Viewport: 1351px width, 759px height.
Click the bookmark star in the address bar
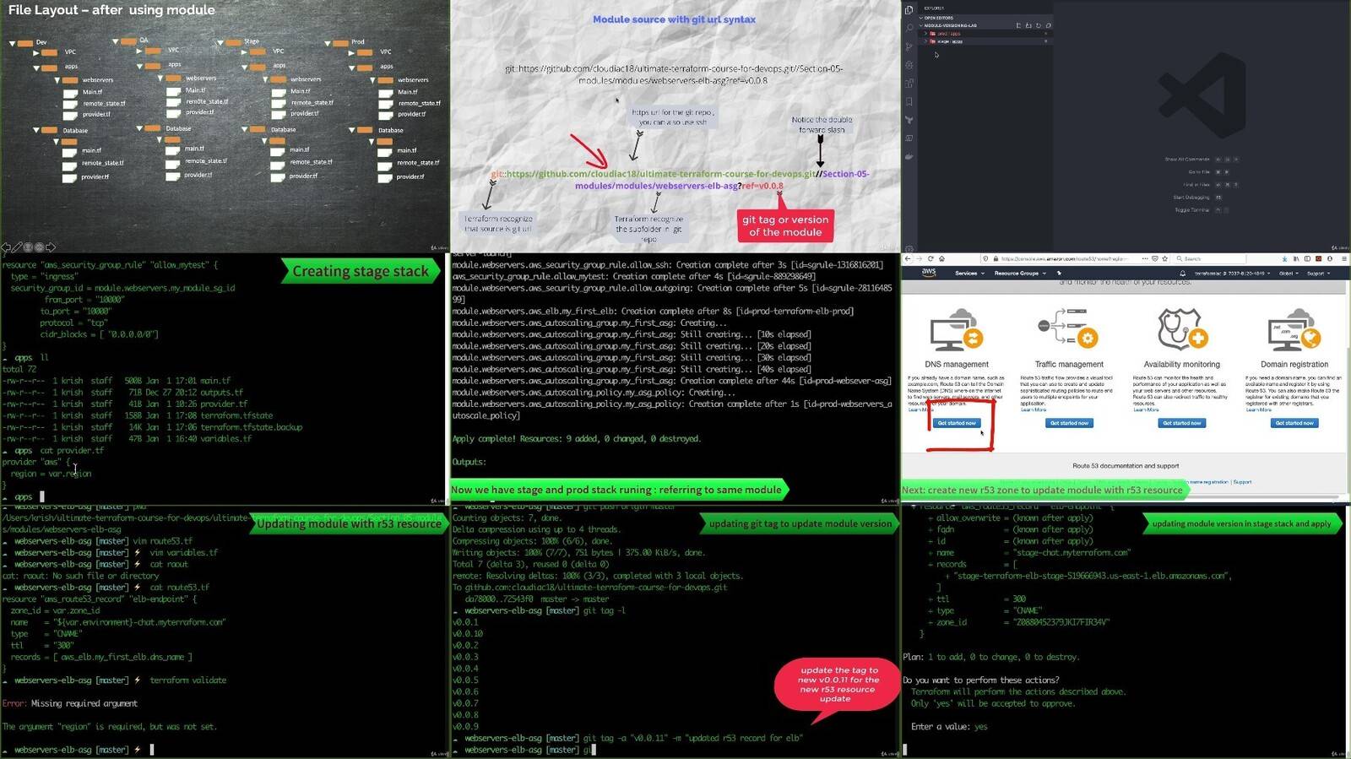click(x=1165, y=258)
